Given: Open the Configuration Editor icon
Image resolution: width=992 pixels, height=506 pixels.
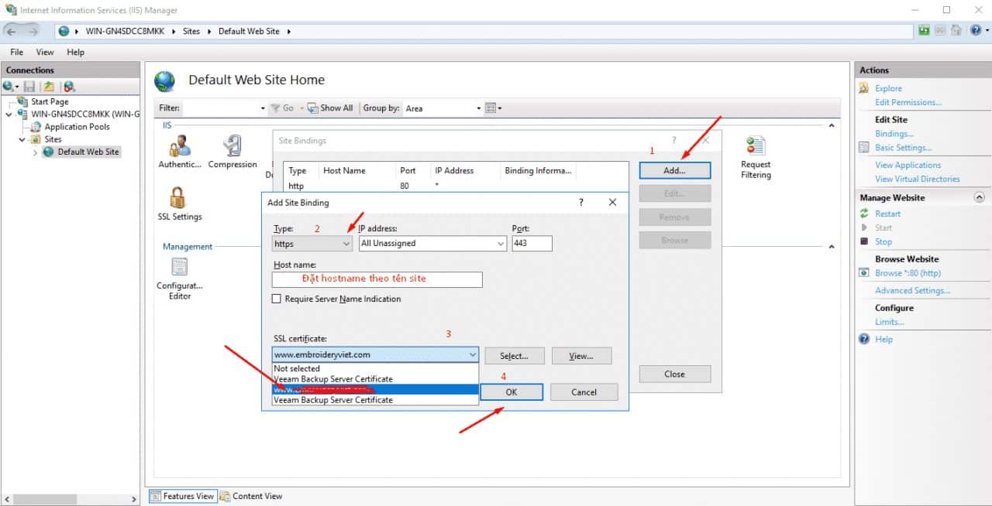Looking at the screenshot, I should pos(180,268).
